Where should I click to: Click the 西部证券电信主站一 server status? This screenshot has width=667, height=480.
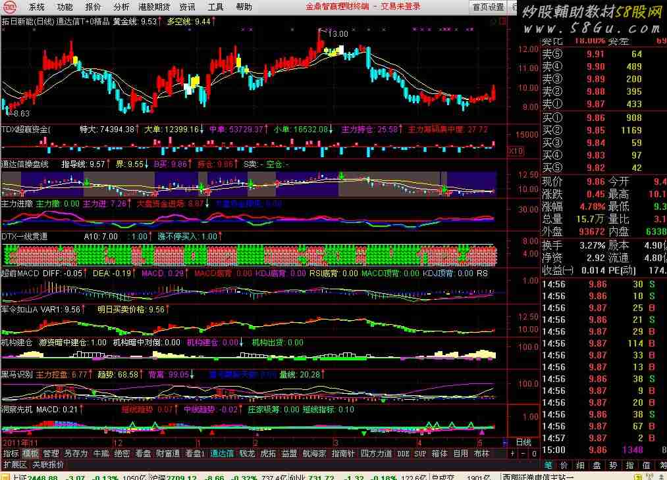[538, 477]
